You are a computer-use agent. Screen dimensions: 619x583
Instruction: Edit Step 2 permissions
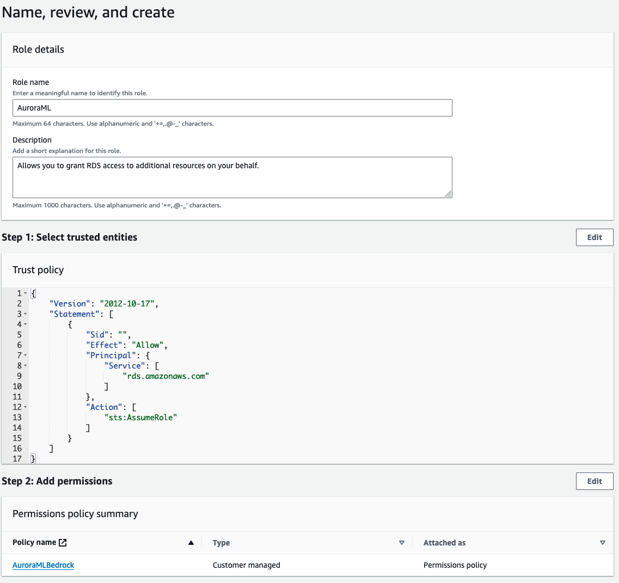coord(595,481)
